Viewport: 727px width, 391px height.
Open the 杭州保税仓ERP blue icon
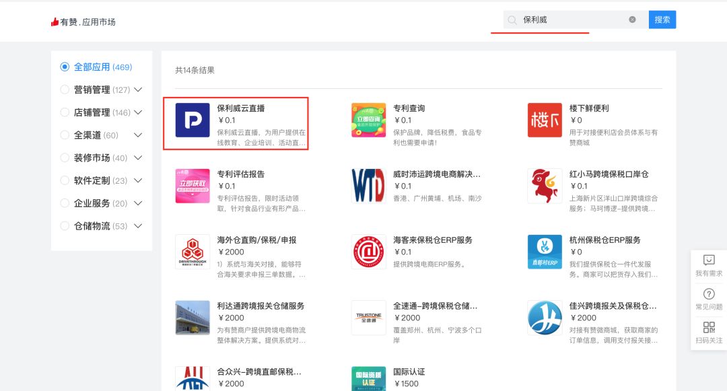(545, 252)
